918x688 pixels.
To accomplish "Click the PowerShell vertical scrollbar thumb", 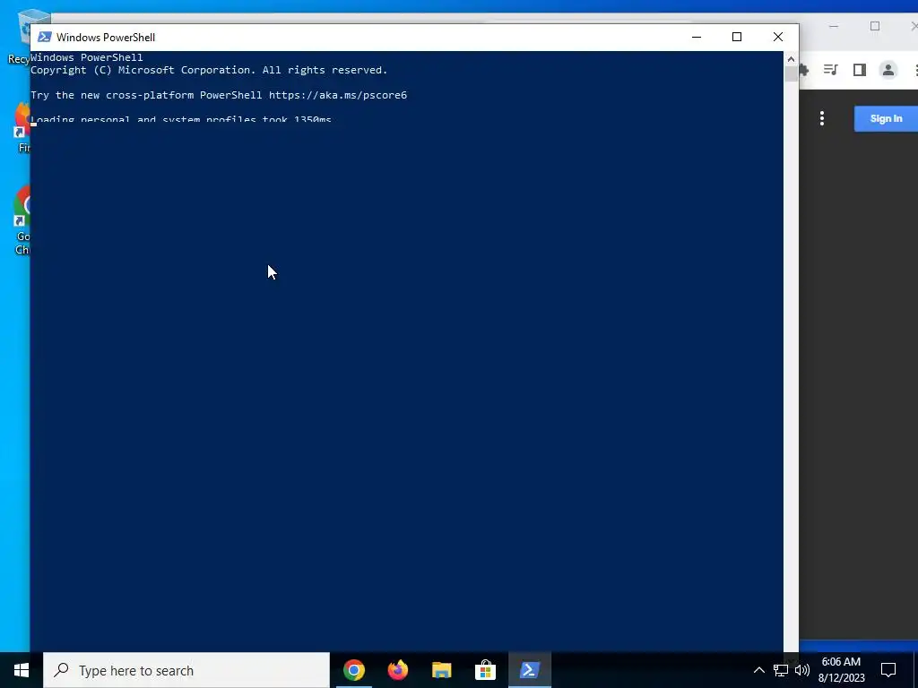I will 791,74.
